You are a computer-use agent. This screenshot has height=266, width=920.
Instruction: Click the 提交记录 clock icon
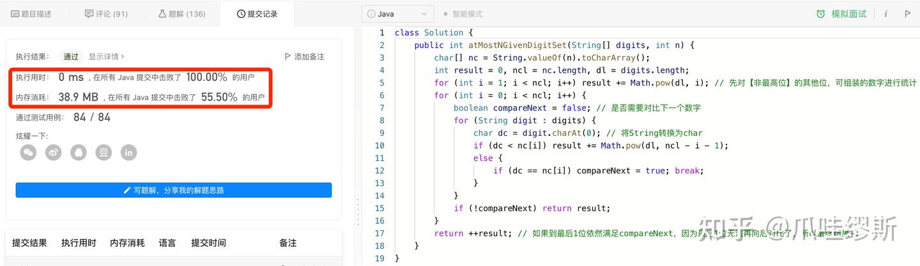point(241,13)
